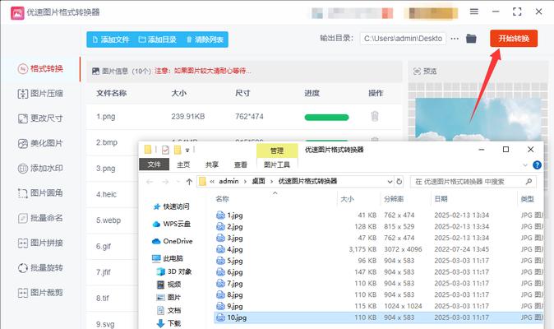Image resolution: width=554 pixels, height=329 pixels.
Task: Click the progress bar of 1.png
Action: (x=326, y=118)
